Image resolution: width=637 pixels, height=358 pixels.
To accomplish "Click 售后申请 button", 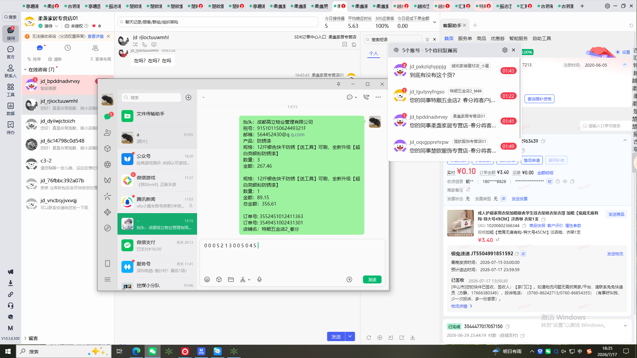I will [531, 160].
